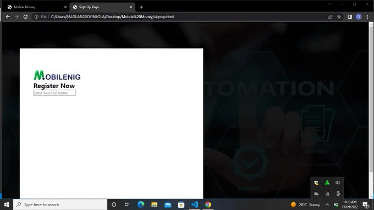The image size is (374, 210).
Task: Go forward to the next page
Action: [x=16, y=16]
